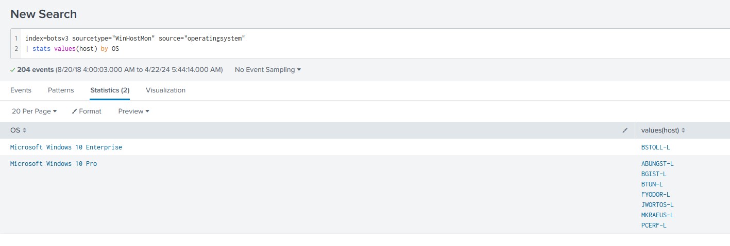Sort by the OS column sort arrows
This screenshot has width=730, height=246.
click(24, 131)
